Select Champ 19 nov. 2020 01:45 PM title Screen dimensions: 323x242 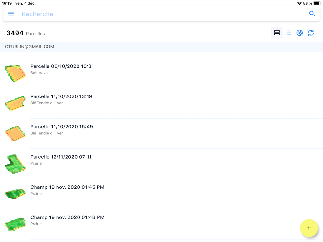(x=68, y=187)
